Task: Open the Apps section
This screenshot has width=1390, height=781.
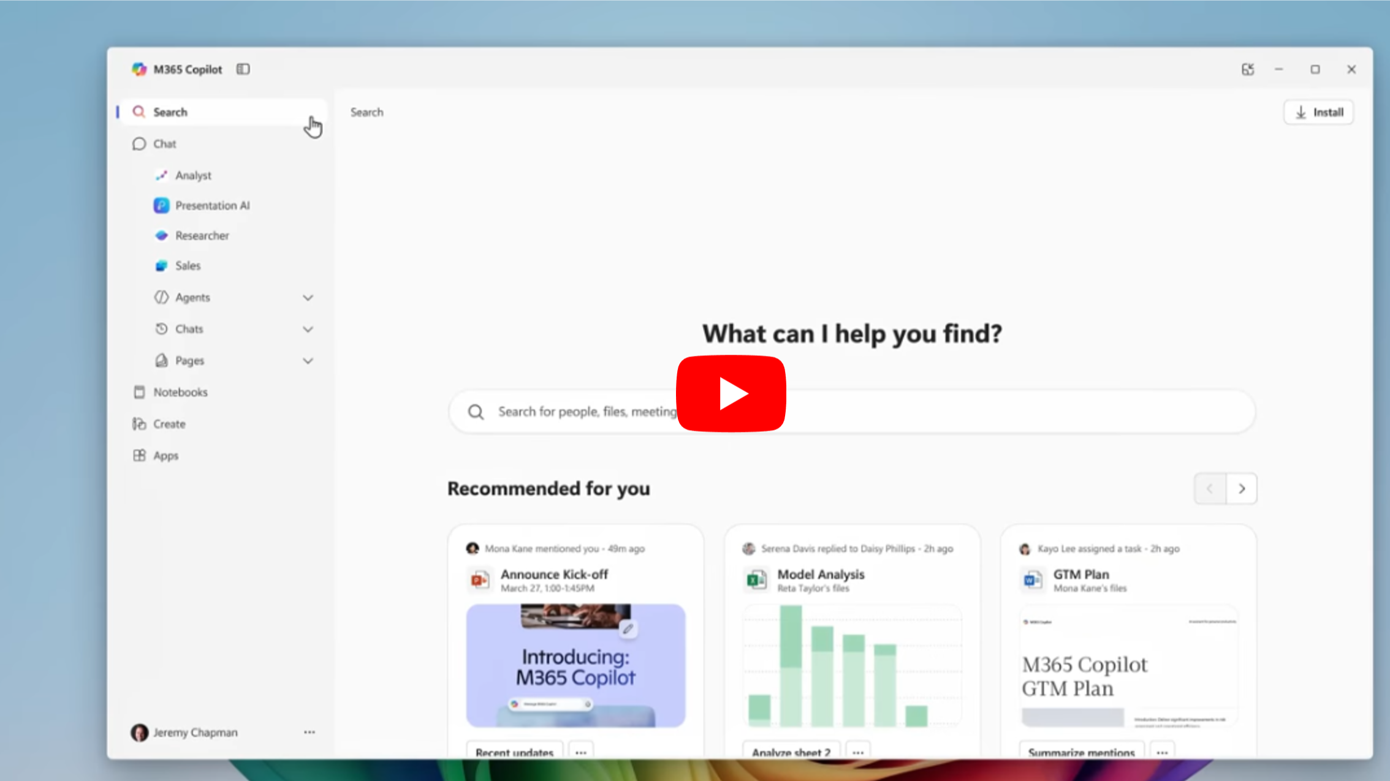Action: (165, 456)
